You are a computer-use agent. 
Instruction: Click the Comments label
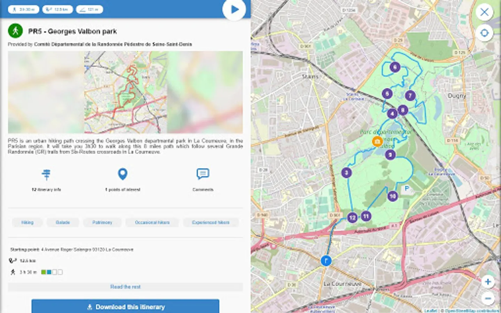coord(203,190)
